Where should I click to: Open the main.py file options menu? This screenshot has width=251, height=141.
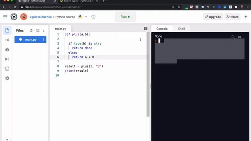tap(44, 40)
